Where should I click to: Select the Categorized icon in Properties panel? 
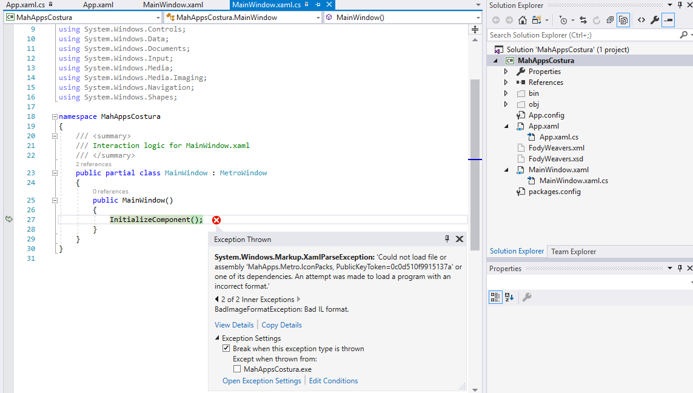pyautogui.click(x=495, y=297)
